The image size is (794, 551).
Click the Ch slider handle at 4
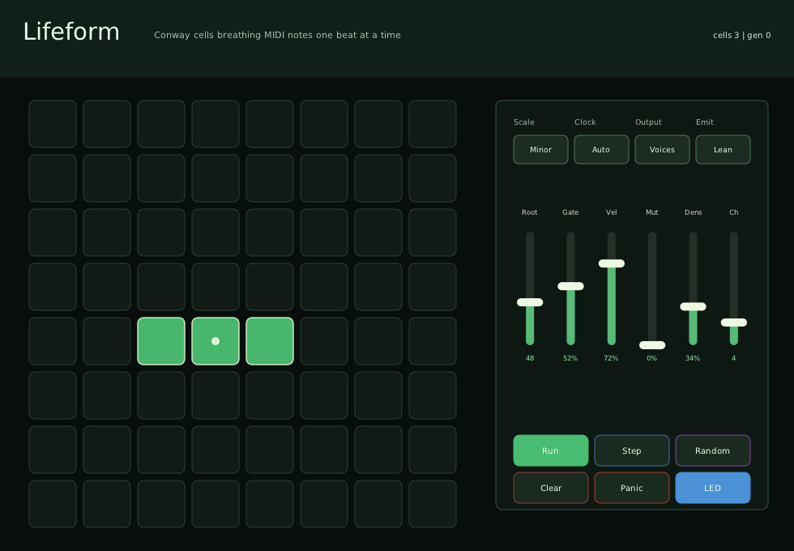(734, 322)
